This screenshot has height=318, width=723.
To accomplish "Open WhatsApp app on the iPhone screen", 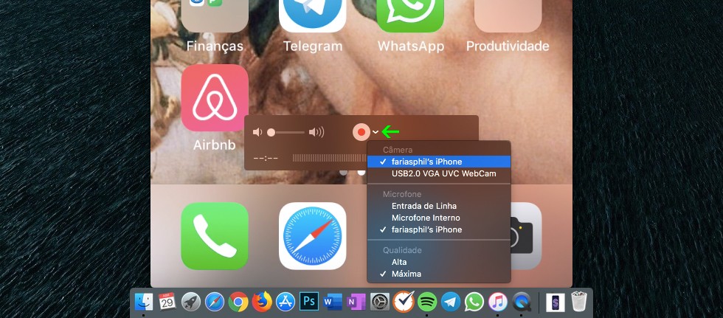I will tap(410, 16).
